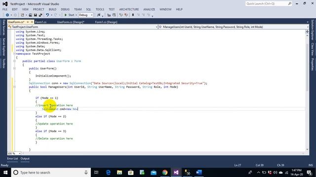
Task: Open the BUILD menu
Action: point(52,9)
